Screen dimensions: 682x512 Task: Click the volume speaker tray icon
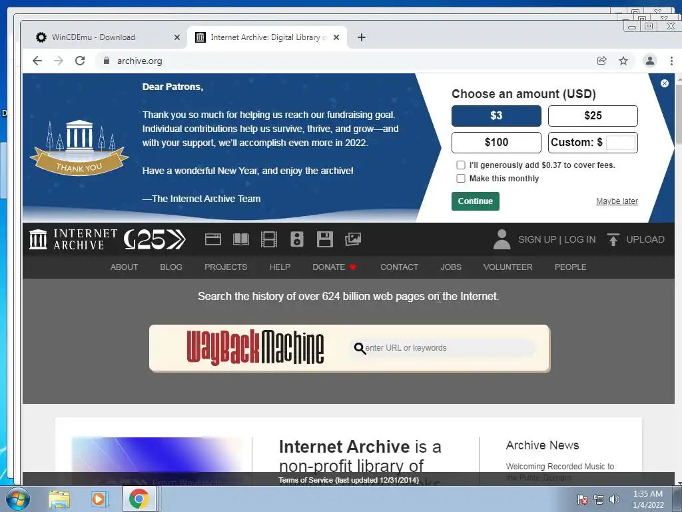pyautogui.click(x=614, y=499)
